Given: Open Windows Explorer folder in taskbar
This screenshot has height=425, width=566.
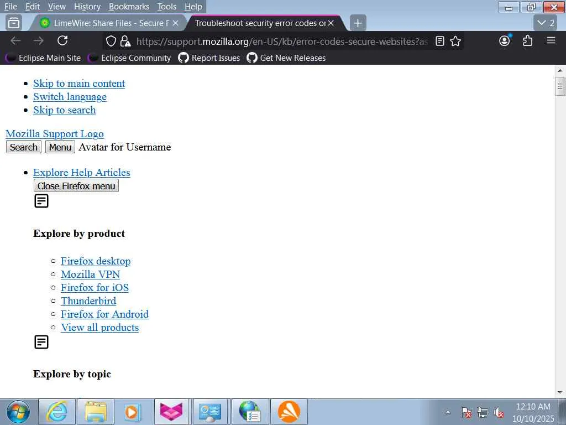Looking at the screenshot, I should pos(96,412).
